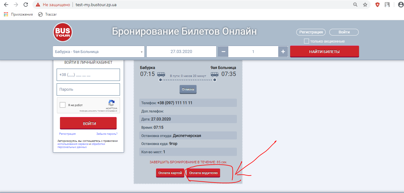The height and width of the screenshot is (193, 404).
Task: Open the 'использования сервиса' rules link
Action: click(73, 144)
